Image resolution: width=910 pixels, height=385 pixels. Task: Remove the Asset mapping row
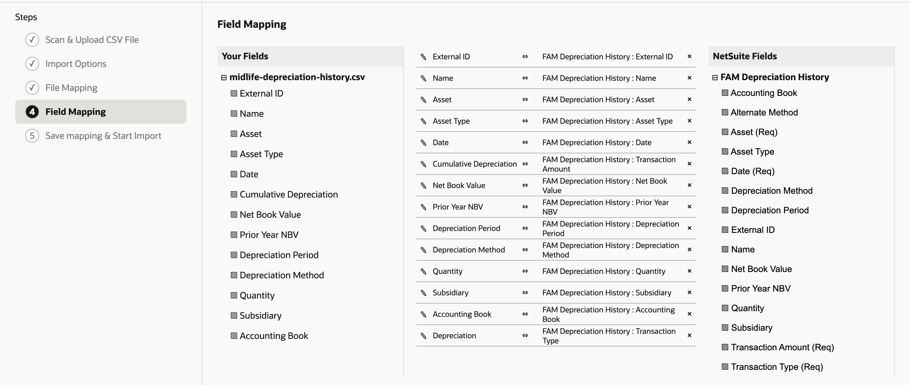coord(689,99)
